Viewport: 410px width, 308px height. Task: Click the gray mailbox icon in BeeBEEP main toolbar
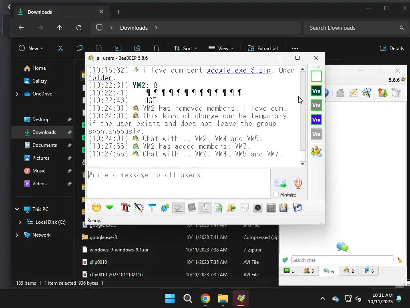point(340,93)
